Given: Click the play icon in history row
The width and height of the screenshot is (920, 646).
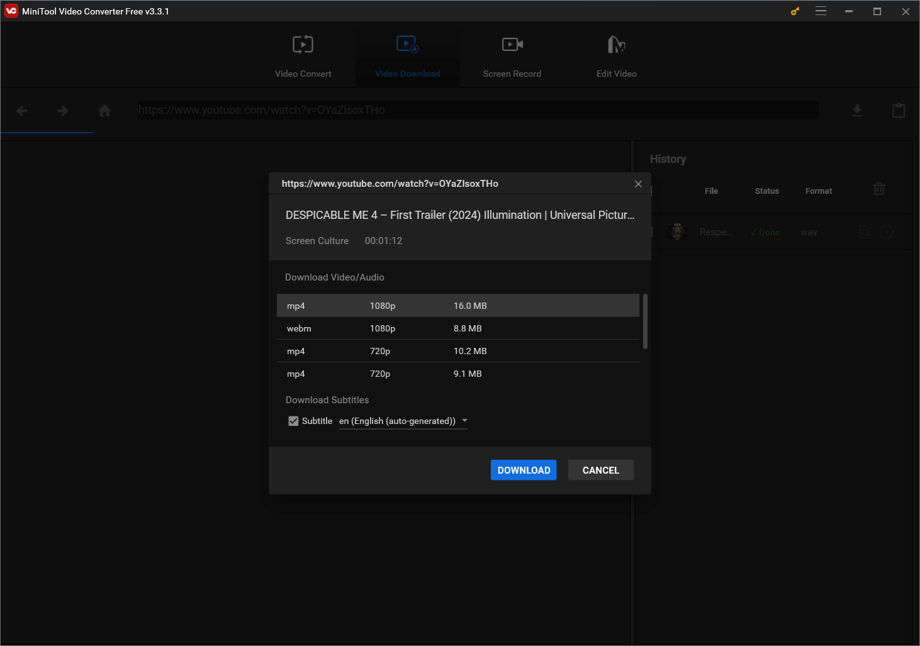Looking at the screenshot, I should [x=887, y=232].
